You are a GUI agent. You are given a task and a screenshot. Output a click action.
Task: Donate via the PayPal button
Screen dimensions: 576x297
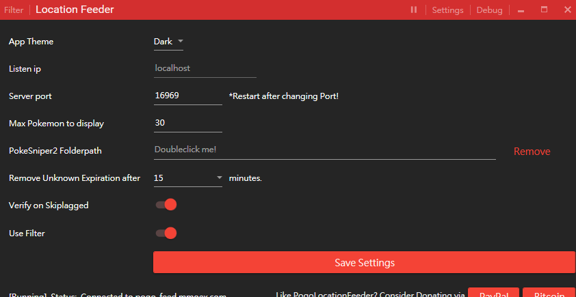pyautogui.click(x=494, y=294)
